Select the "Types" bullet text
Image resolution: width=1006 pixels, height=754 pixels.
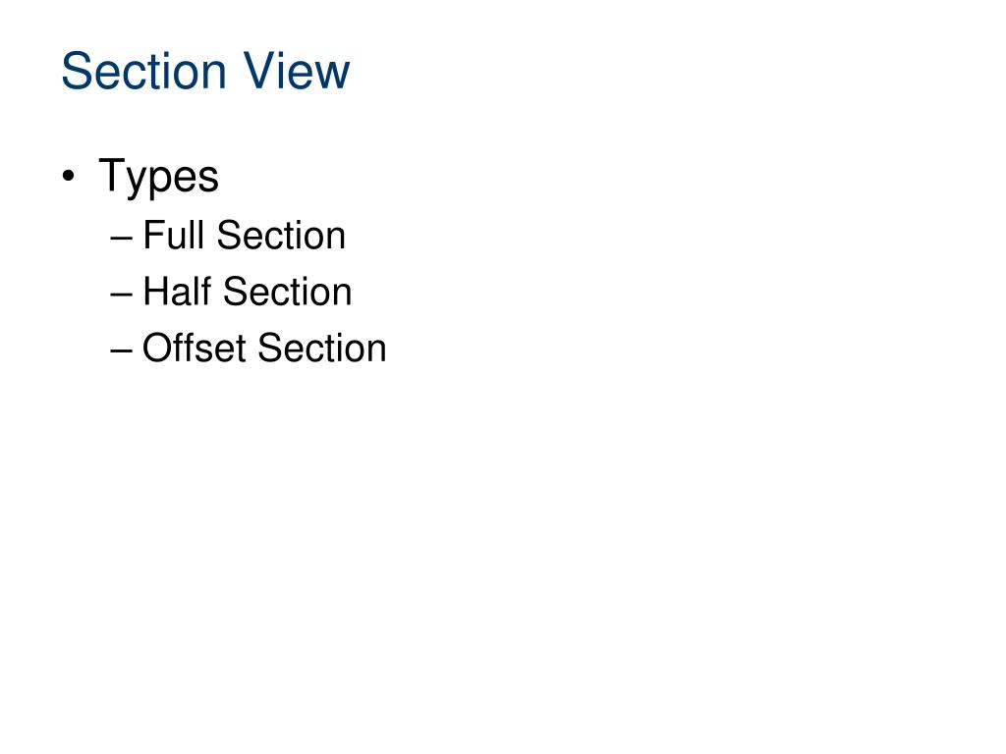[x=158, y=177]
